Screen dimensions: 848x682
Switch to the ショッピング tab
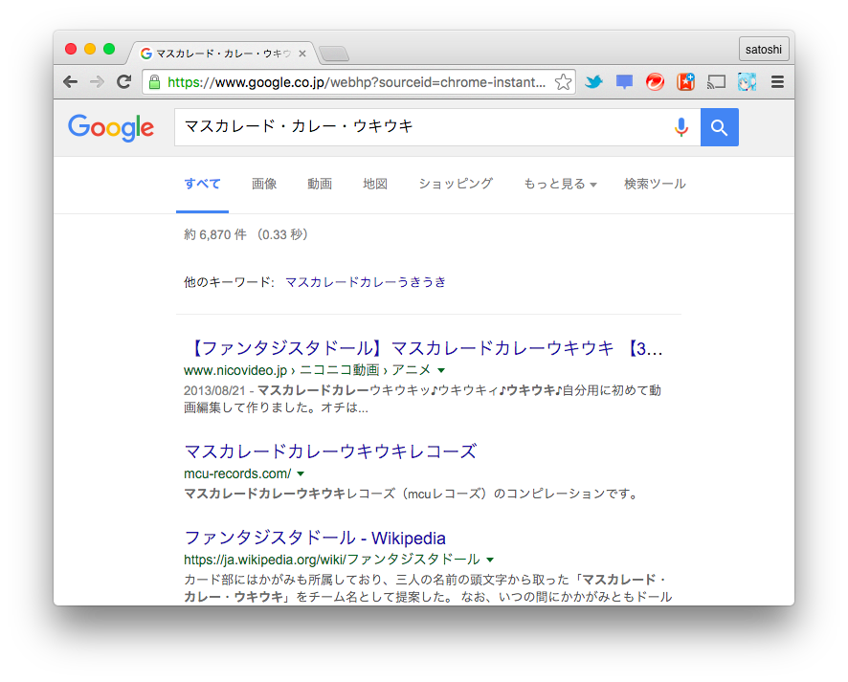click(456, 184)
